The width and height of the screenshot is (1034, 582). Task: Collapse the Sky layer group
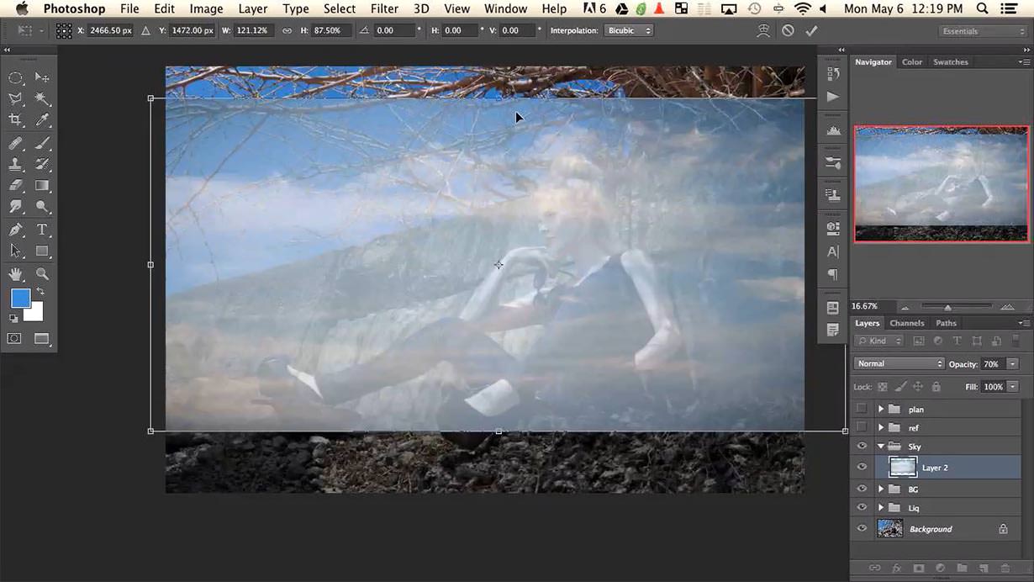[881, 447]
